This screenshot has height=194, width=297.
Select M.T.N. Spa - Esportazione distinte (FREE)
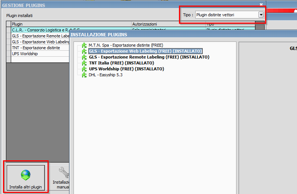(x=126, y=45)
